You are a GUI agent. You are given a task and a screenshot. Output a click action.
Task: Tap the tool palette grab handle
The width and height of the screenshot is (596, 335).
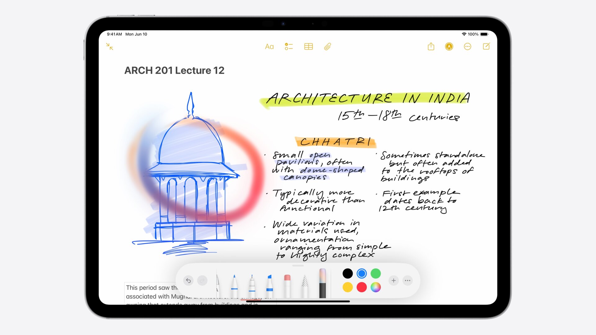click(298, 266)
